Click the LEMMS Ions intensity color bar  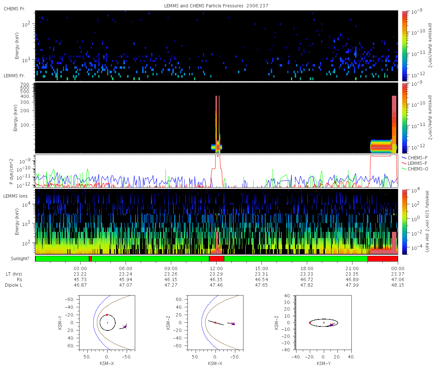(x=405, y=222)
